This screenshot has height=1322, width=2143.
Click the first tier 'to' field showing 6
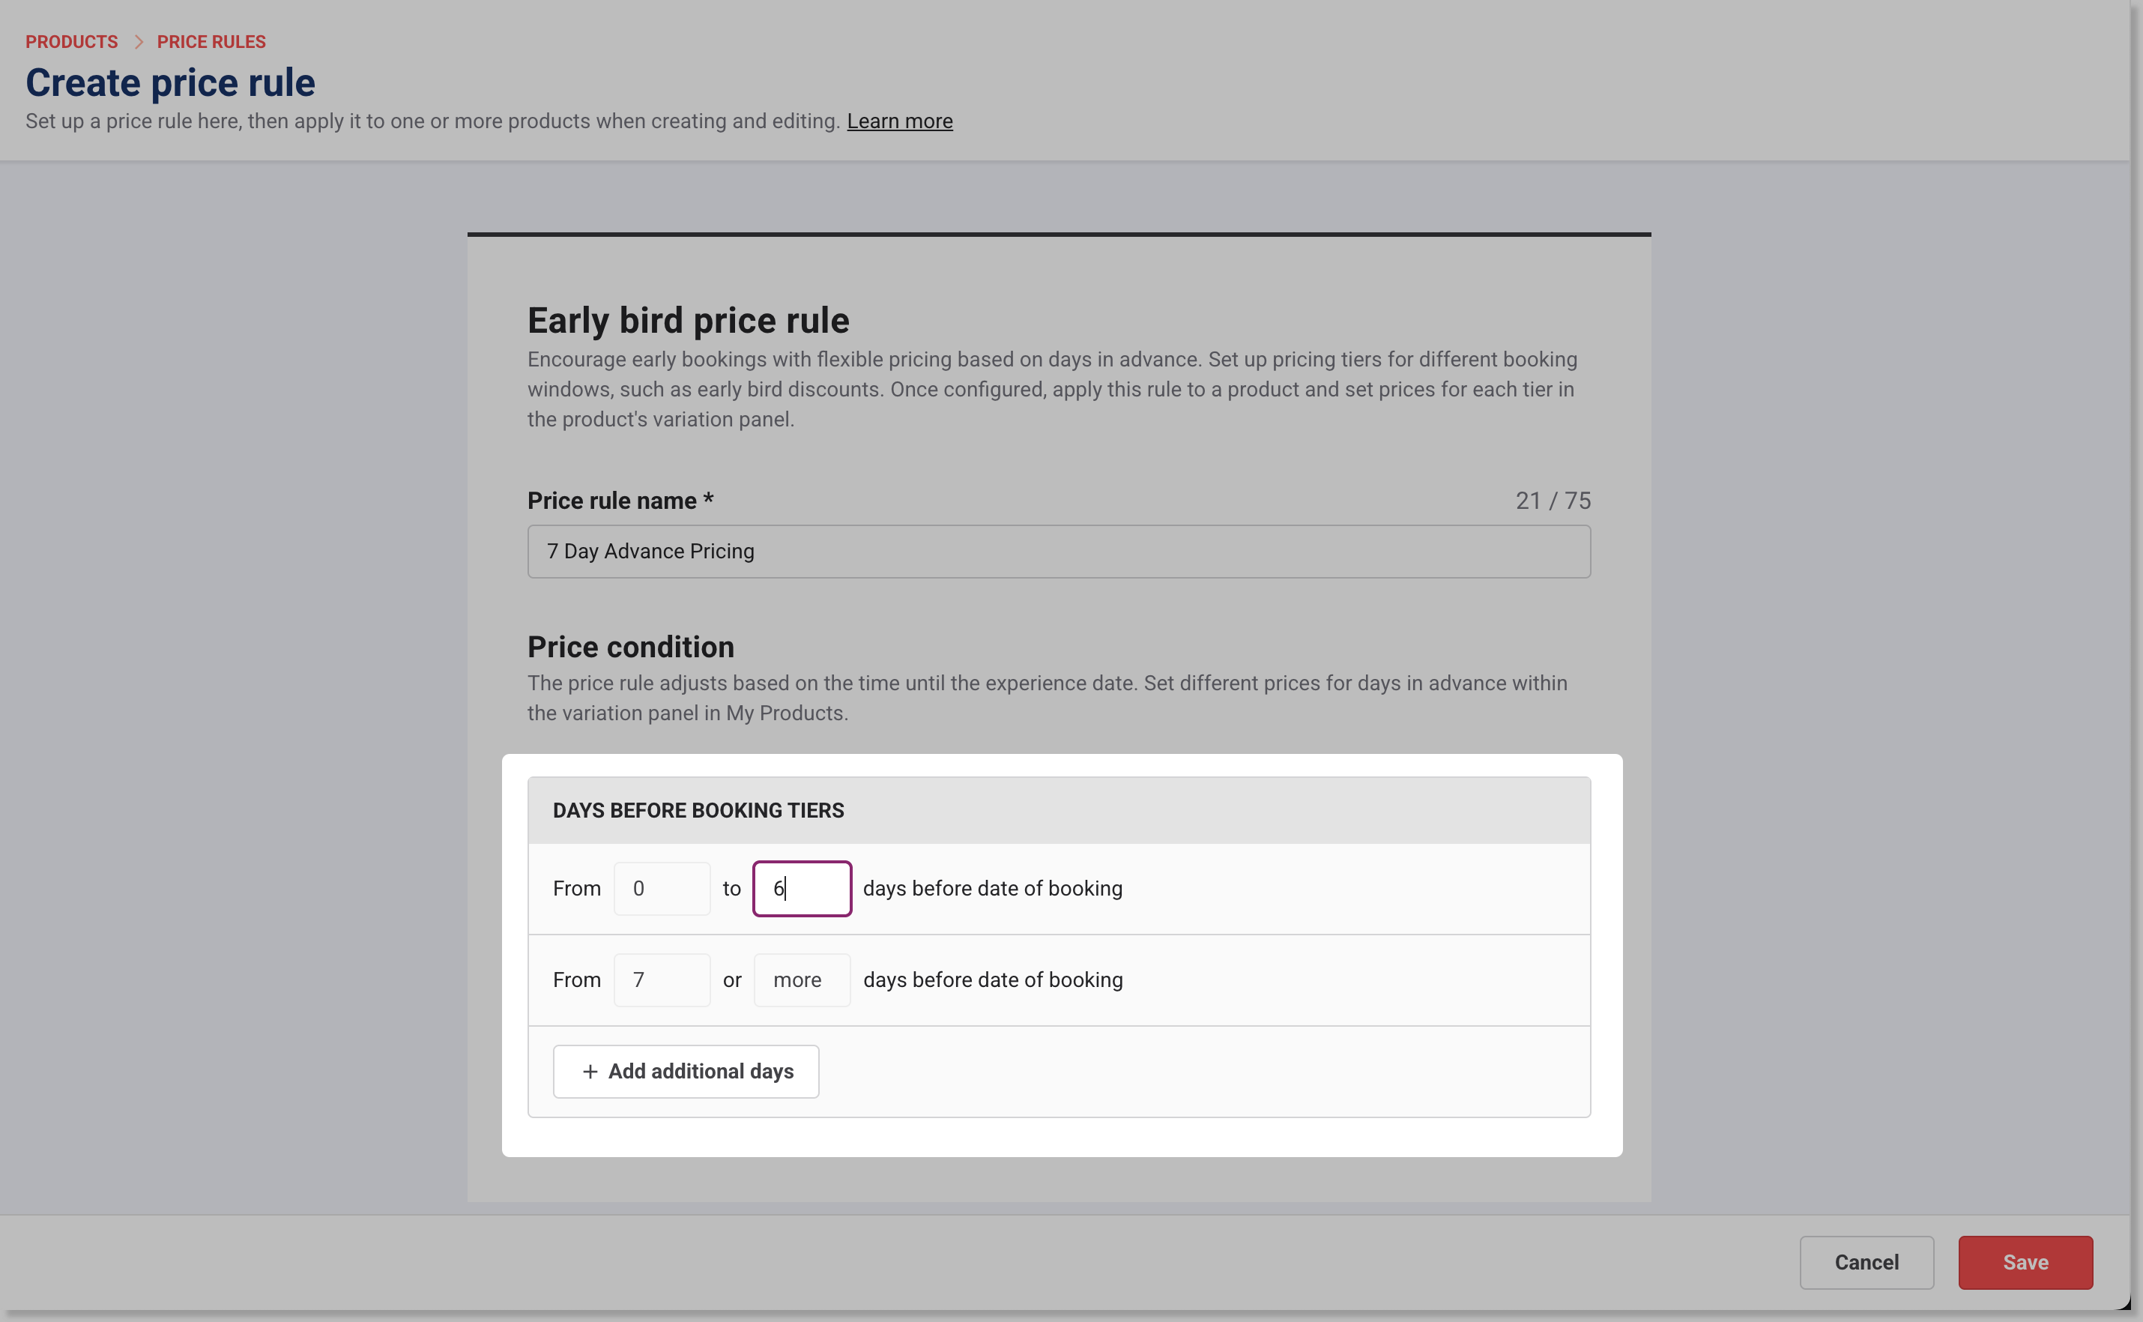click(x=802, y=889)
